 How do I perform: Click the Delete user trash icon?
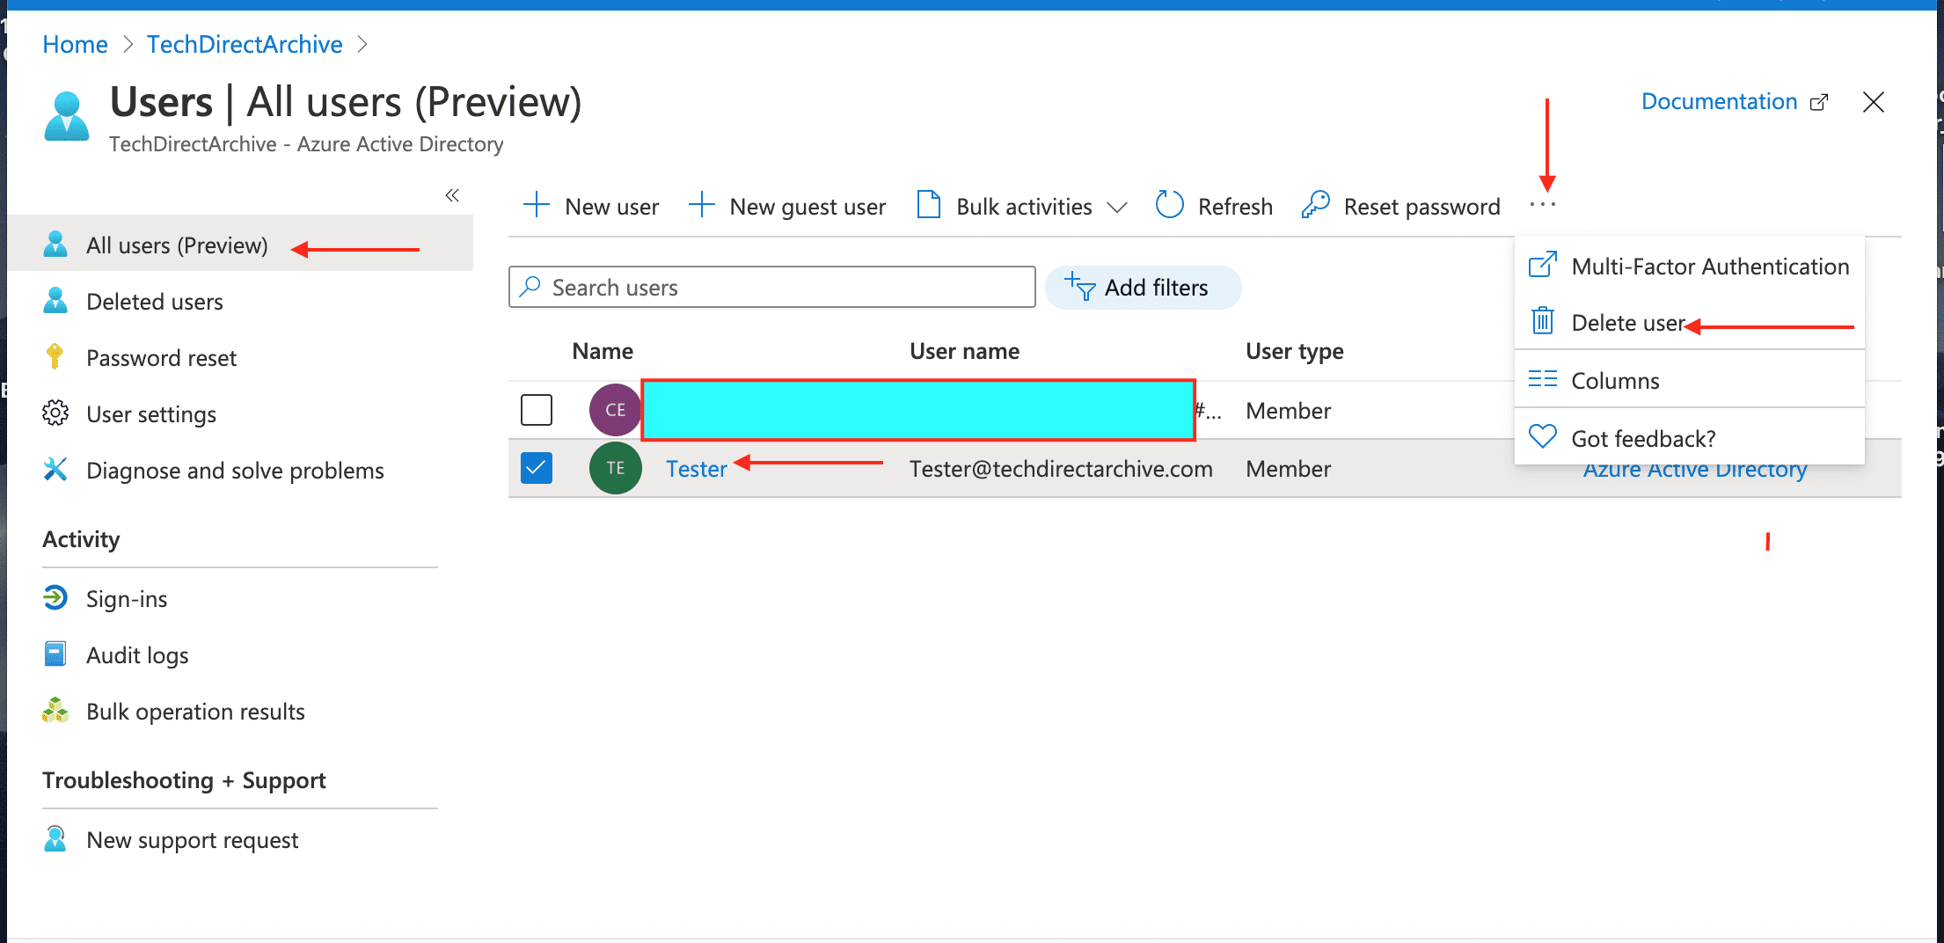pyautogui.click(x=1542, y=322)
